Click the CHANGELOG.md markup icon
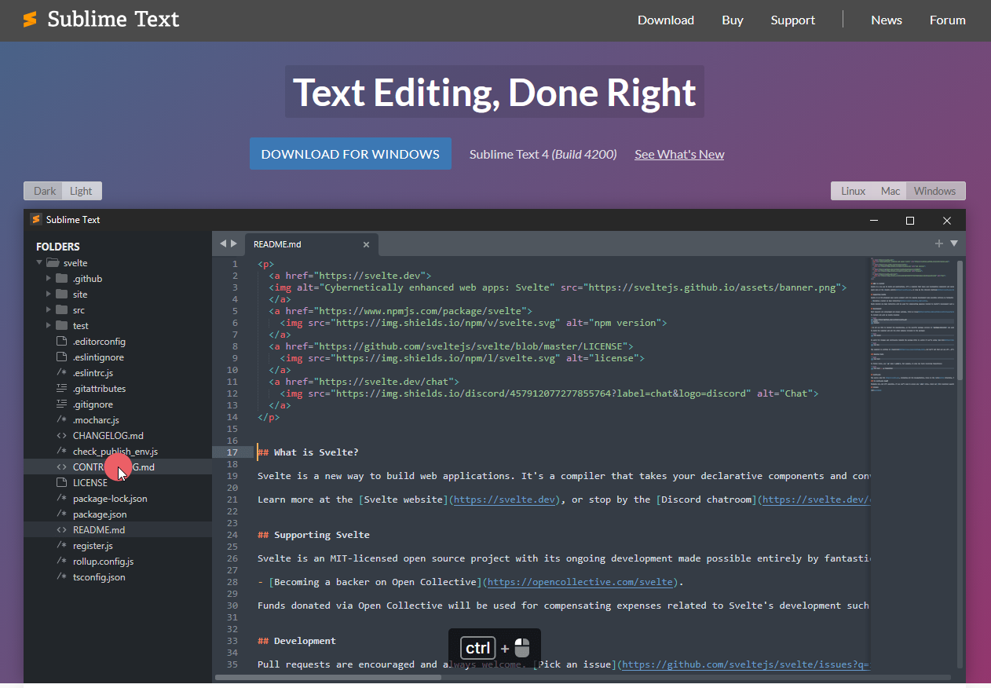This screenshot has height=688, width=991. coord(62,435)
